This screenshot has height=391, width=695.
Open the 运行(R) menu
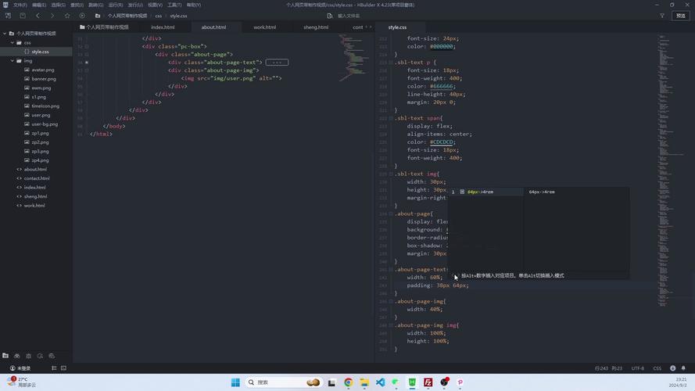[x=116, y=5]
